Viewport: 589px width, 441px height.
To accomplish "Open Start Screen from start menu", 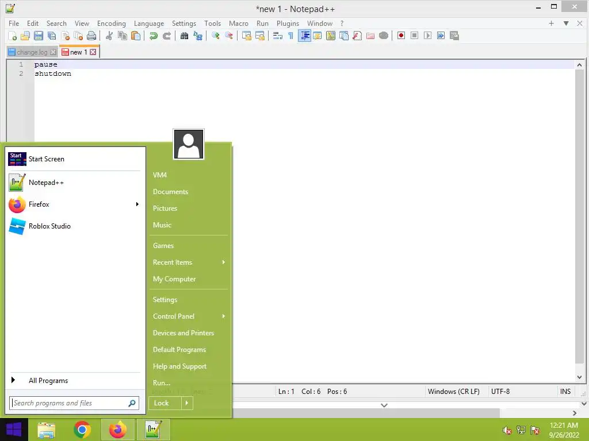I will coord(74,159).
